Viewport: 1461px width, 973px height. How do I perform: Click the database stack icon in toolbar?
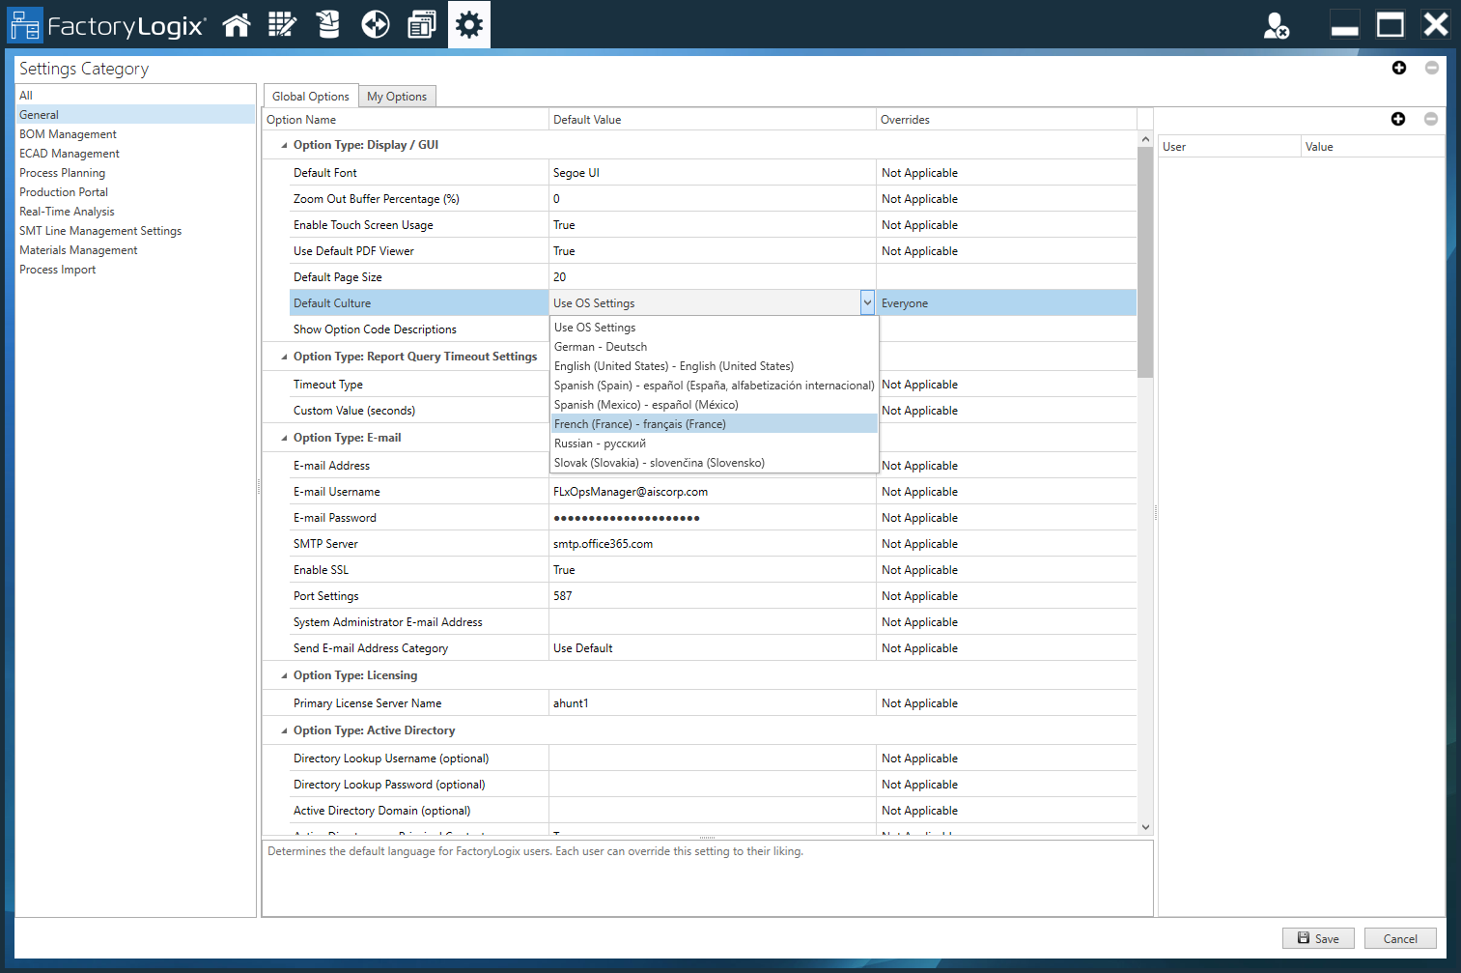tap(328, 25)
